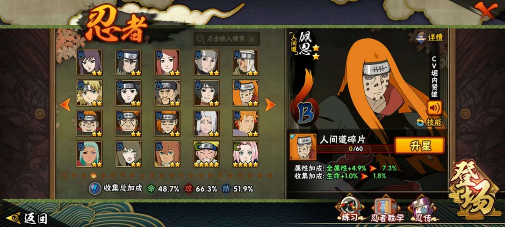Open 详情 ninja details

coord(430,37)
